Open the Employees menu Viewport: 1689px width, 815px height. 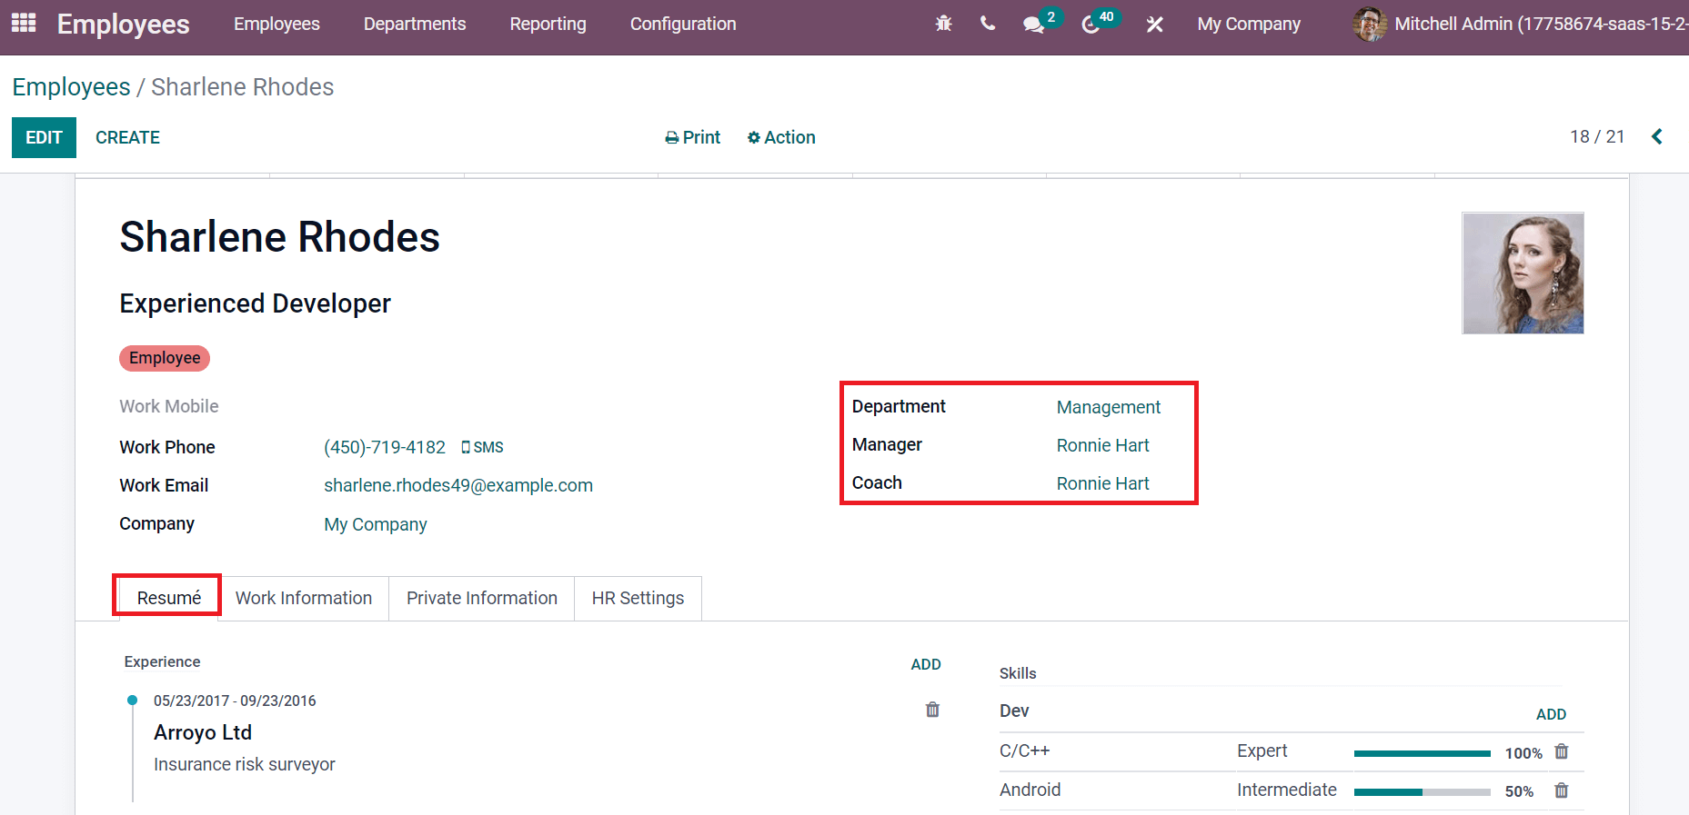pos(276,24)
